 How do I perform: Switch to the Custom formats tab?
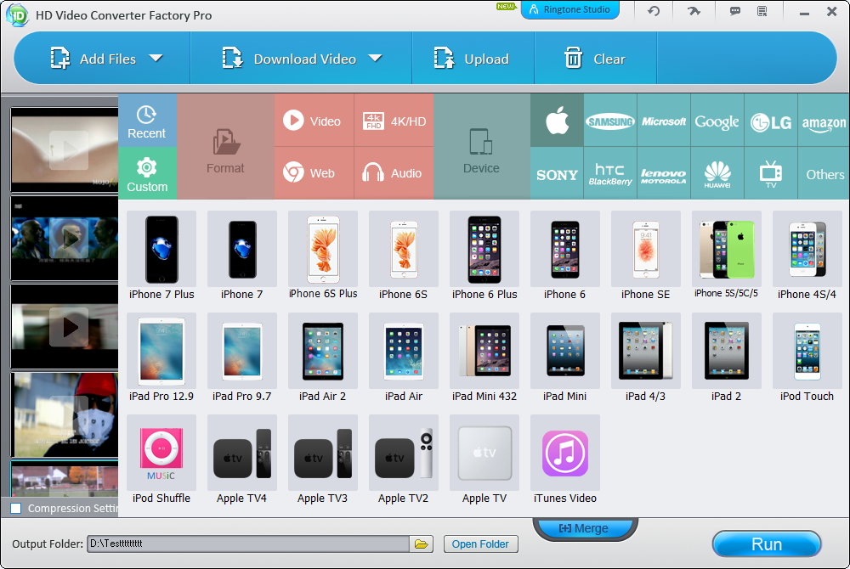pyautogui.click(x=147, y=173)
